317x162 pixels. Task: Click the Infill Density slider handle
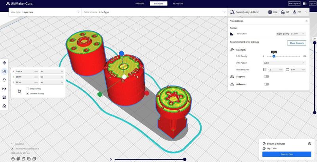[274, 56]
